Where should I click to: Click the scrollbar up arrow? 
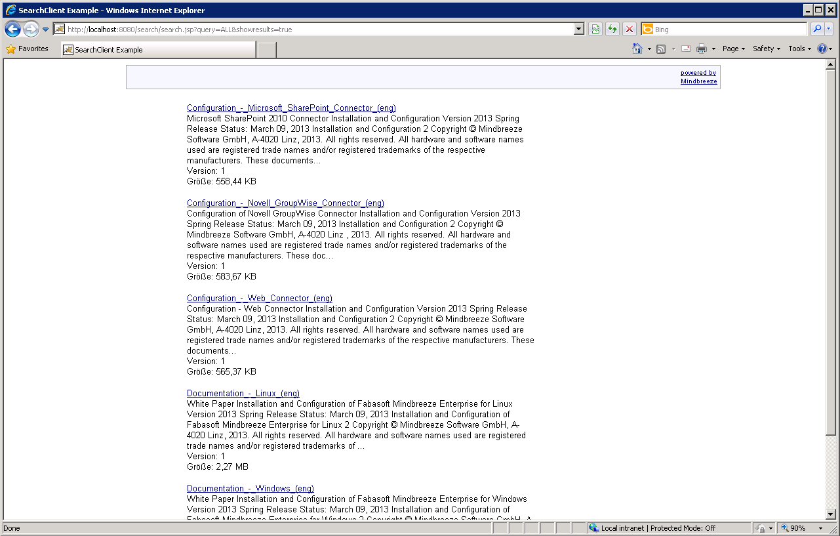point(830,65)
